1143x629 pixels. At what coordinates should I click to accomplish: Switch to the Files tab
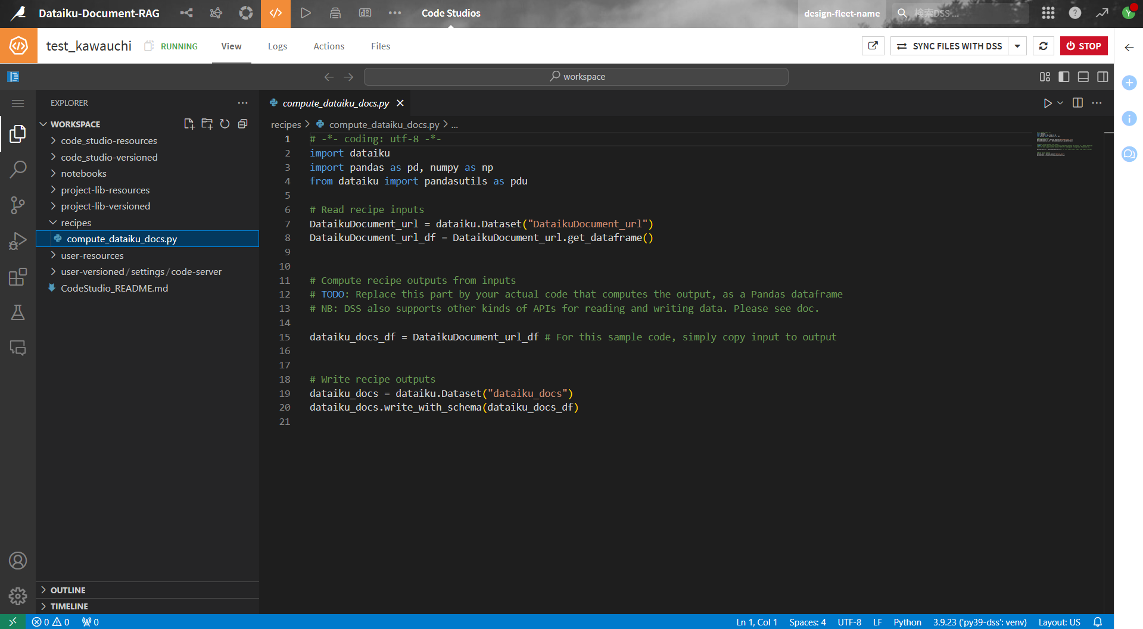point(380,46)
